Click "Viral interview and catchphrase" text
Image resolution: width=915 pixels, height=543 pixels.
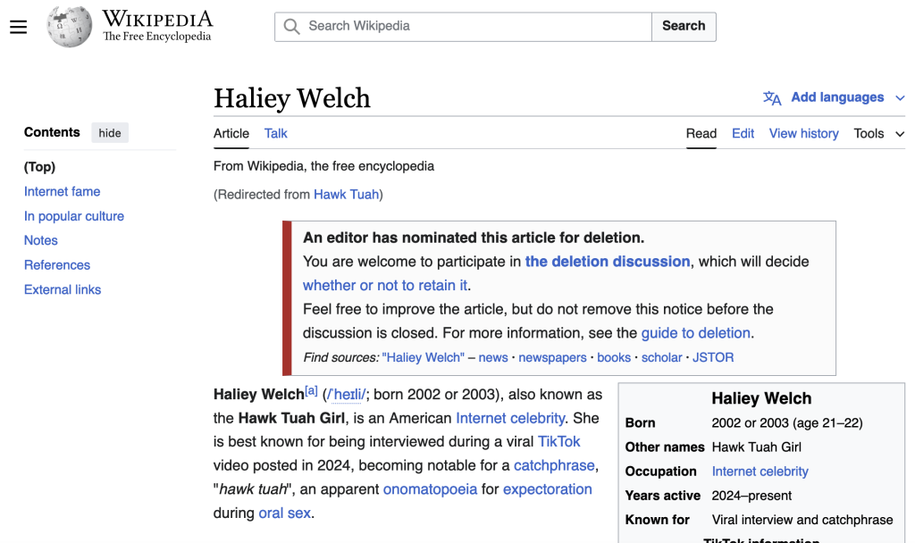point(802,520)
